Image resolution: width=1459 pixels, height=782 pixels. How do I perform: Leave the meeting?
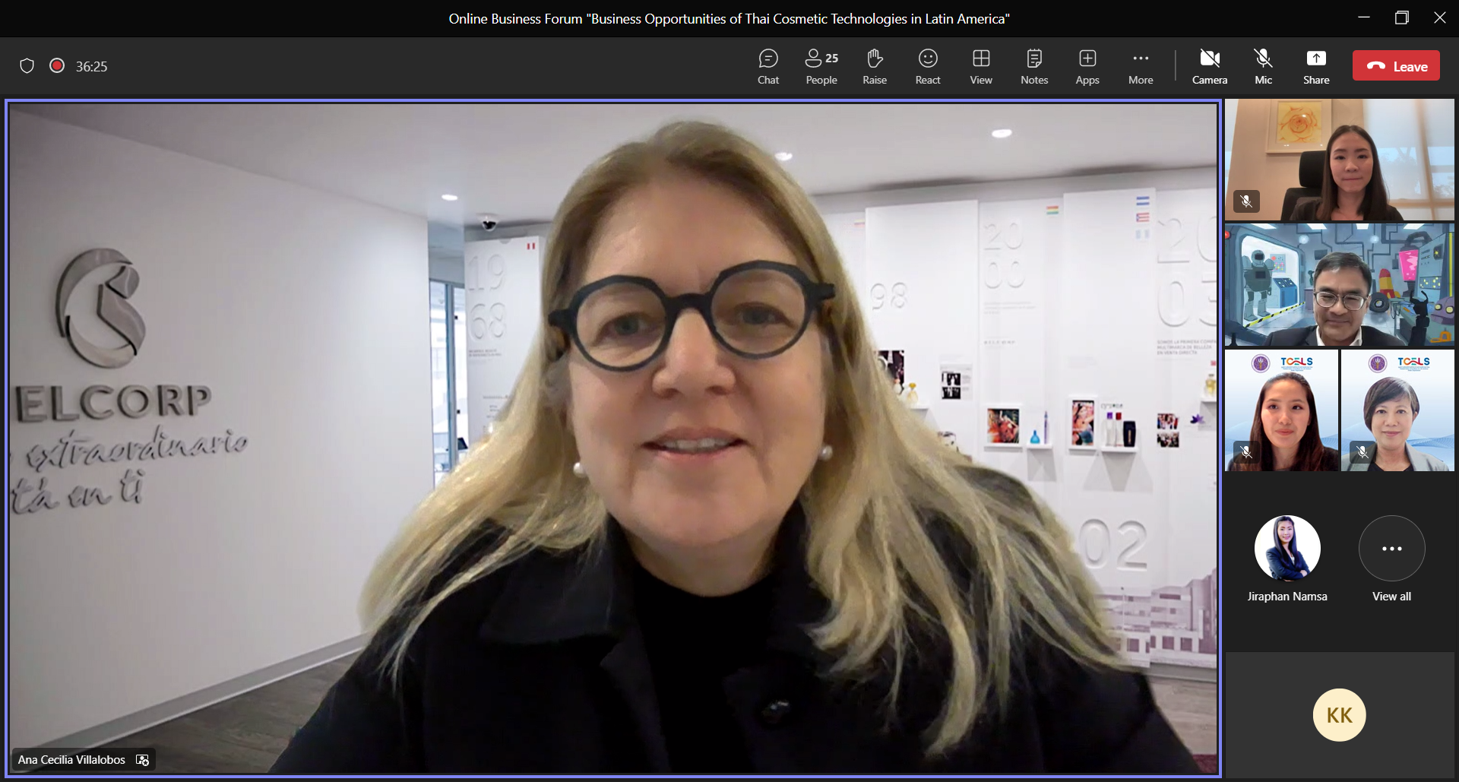(1396, 66)
